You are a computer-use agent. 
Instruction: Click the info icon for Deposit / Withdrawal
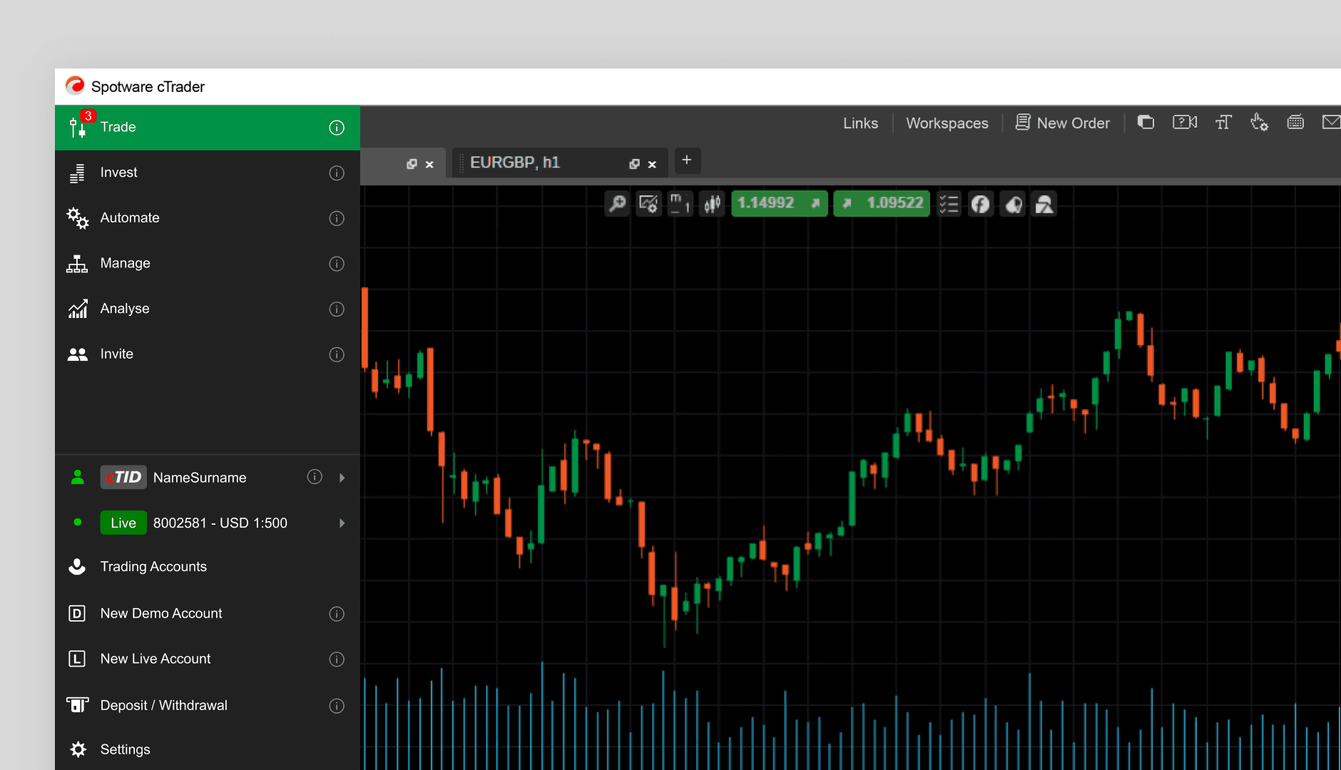click(337, 706)
